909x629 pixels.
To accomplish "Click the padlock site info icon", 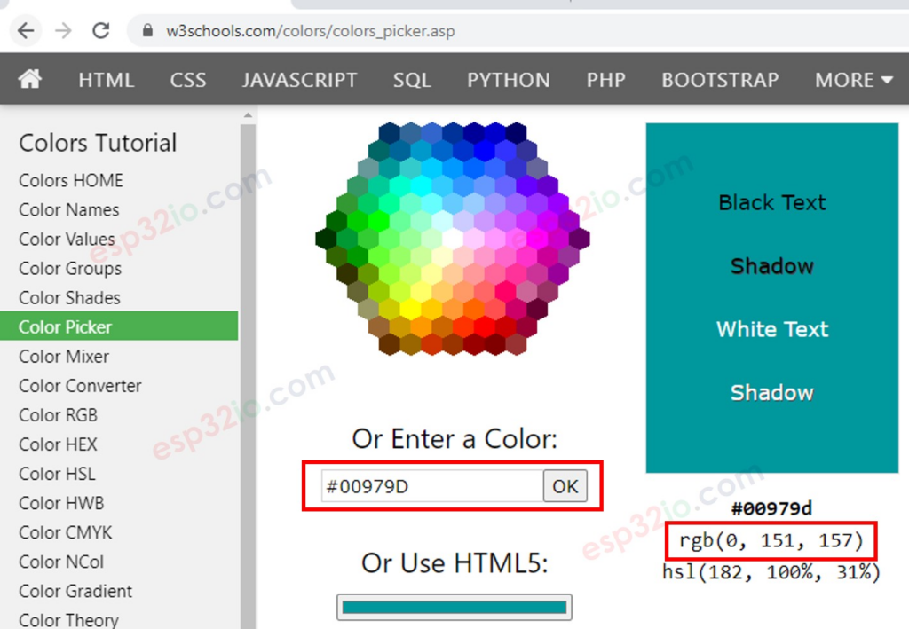I will [x=148, y=30].
